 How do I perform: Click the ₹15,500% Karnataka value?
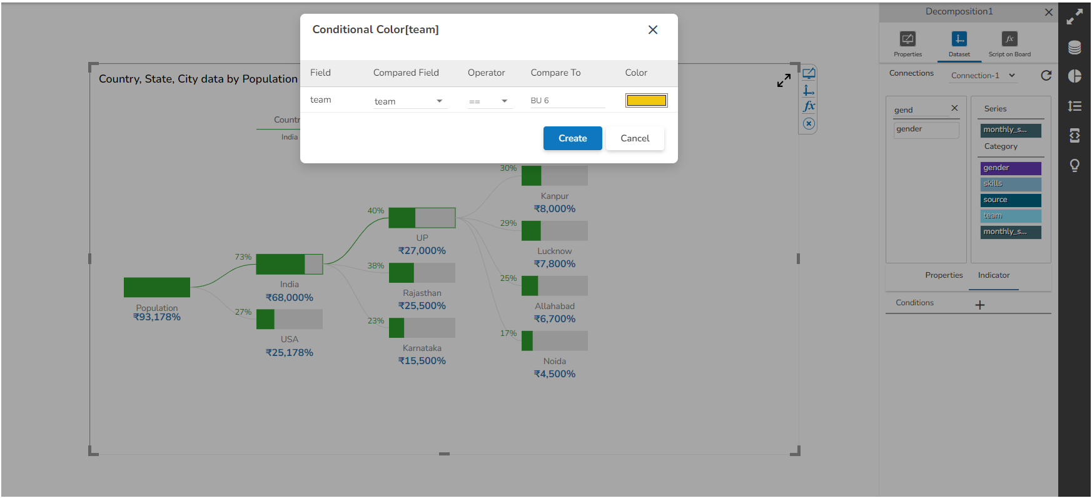422,361
